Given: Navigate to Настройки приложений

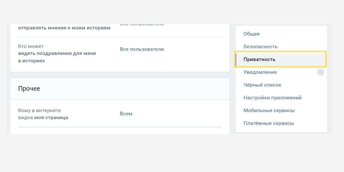Looking at the screenshot, I should pos(272,98).
